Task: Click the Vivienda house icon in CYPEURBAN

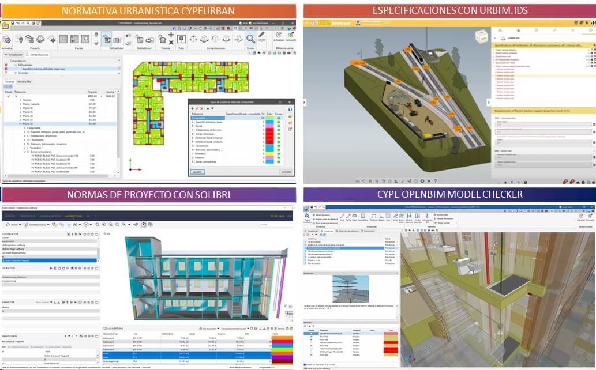Action: click(162, 39)
